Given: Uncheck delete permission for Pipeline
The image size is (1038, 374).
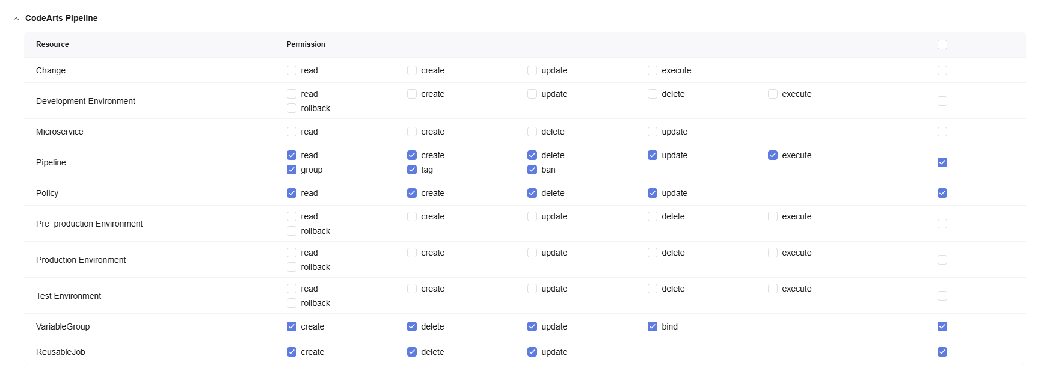Looking at the screenshot, I should (532, 155).
